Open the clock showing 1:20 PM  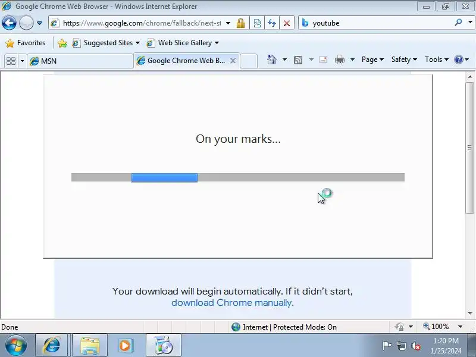(x=446, y=346)
